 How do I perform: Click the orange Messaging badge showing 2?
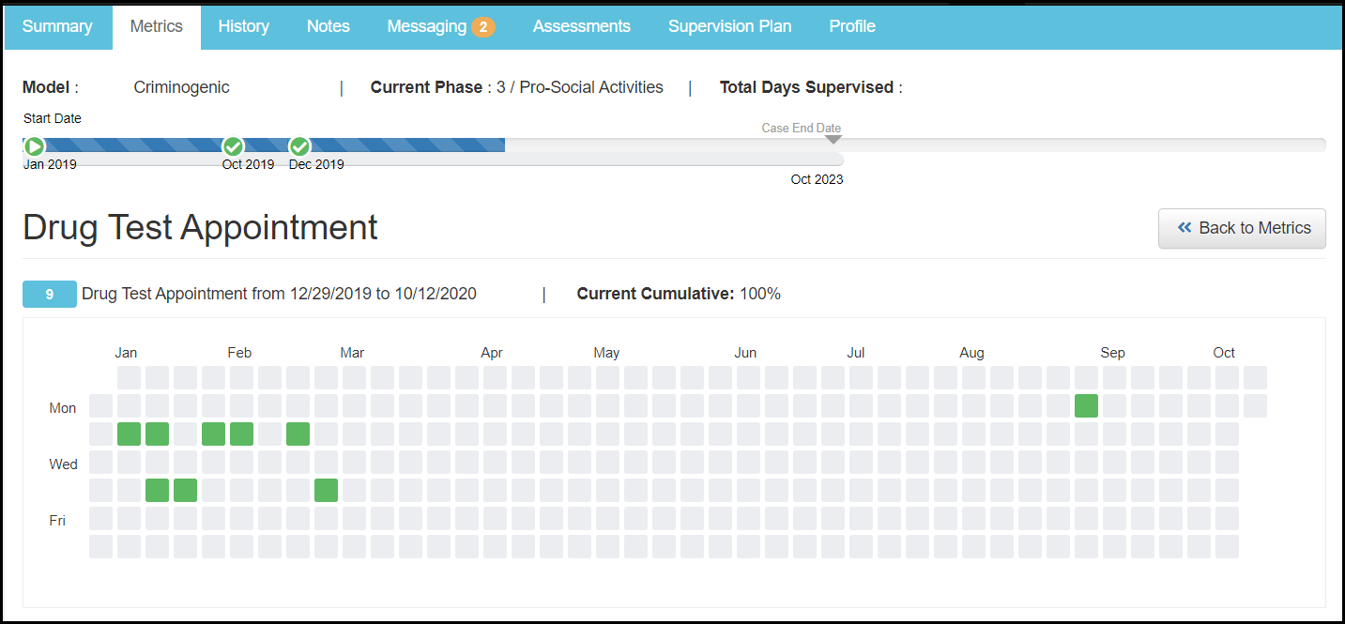482,27
